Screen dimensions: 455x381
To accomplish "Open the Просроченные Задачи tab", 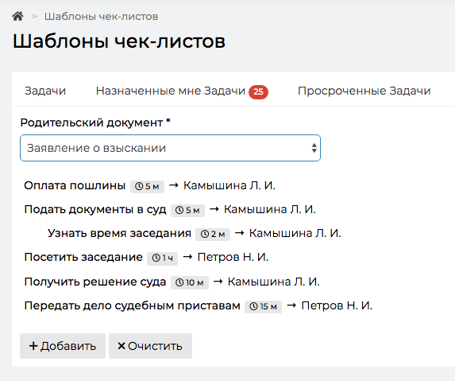I will pyautogui.click(x=364, y=91).
